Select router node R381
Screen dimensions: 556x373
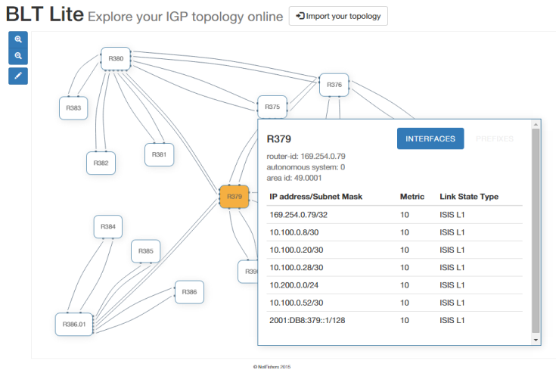159,154
